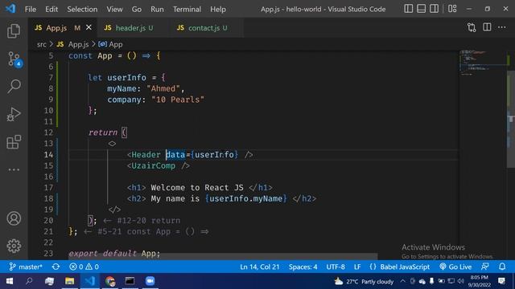This screenshot has width=515, height=289.
Task: Split the editor to the right
Action: tap(487, 27)
